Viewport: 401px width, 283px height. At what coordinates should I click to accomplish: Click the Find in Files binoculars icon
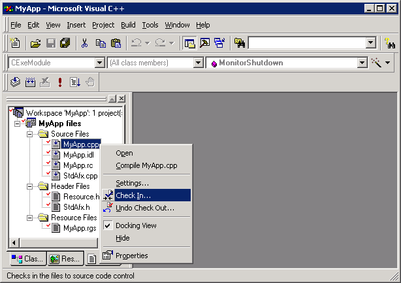coord(239,43)
